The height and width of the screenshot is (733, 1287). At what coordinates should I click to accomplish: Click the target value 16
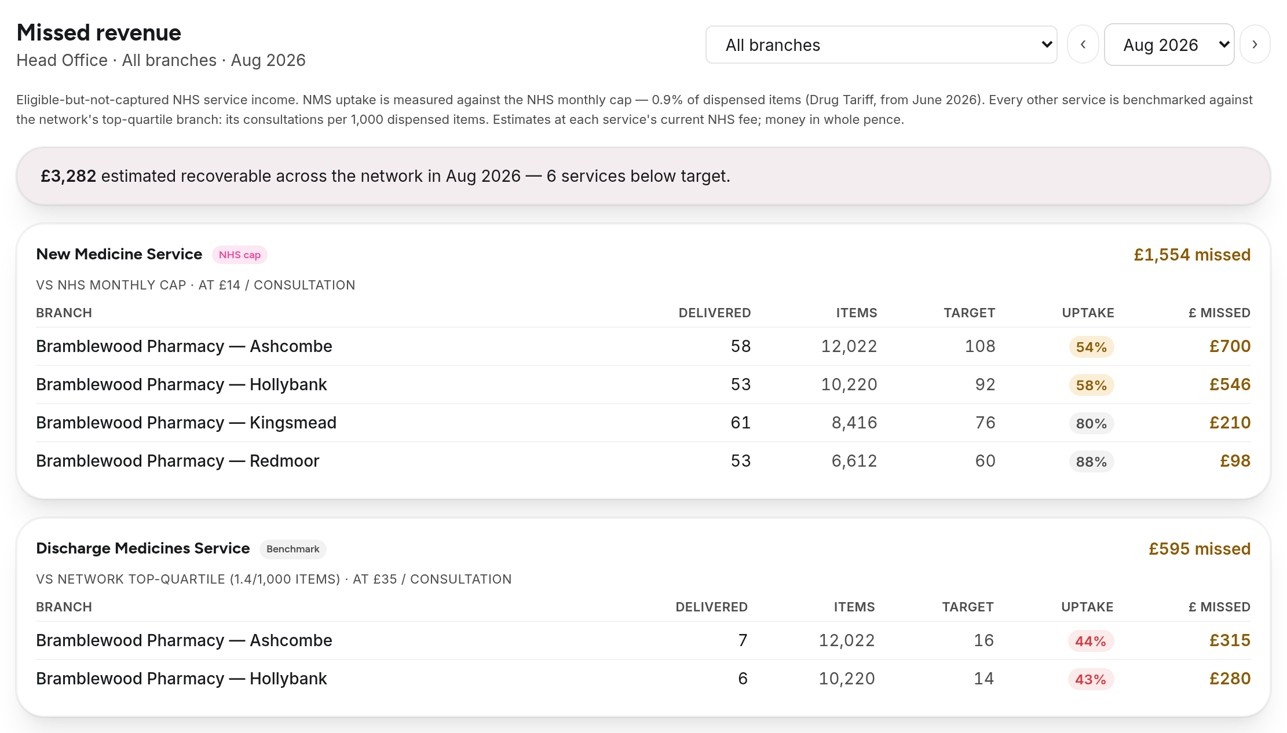point(983,640)
